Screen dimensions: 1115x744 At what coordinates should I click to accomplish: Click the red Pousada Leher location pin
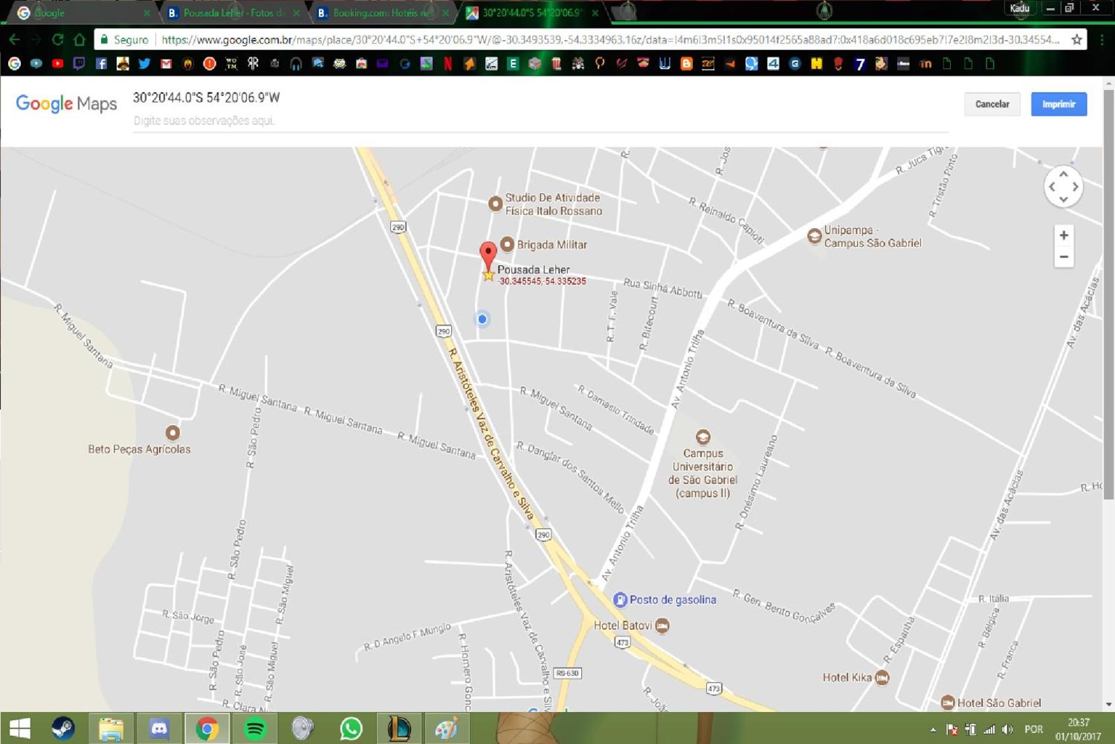488,254
